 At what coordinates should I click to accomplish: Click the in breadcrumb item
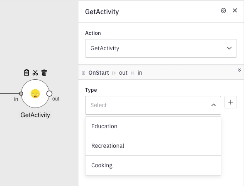[x=140, y=73]
